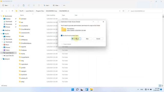Expand address bar history dropdown
Image resolution: width=164 pixels, height=92 pixels.
coord(120,11)
